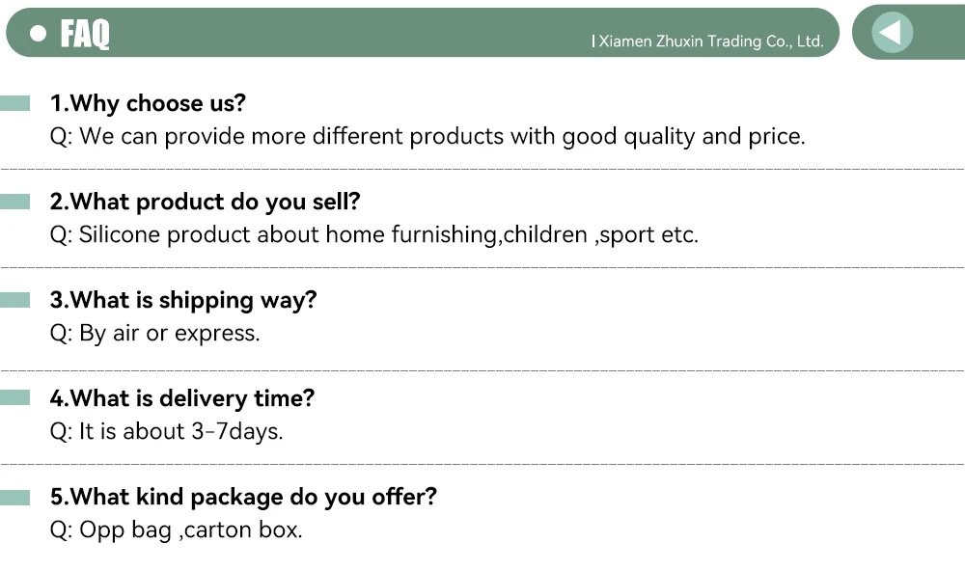Click the green marker beside question 1

(15, 103)
